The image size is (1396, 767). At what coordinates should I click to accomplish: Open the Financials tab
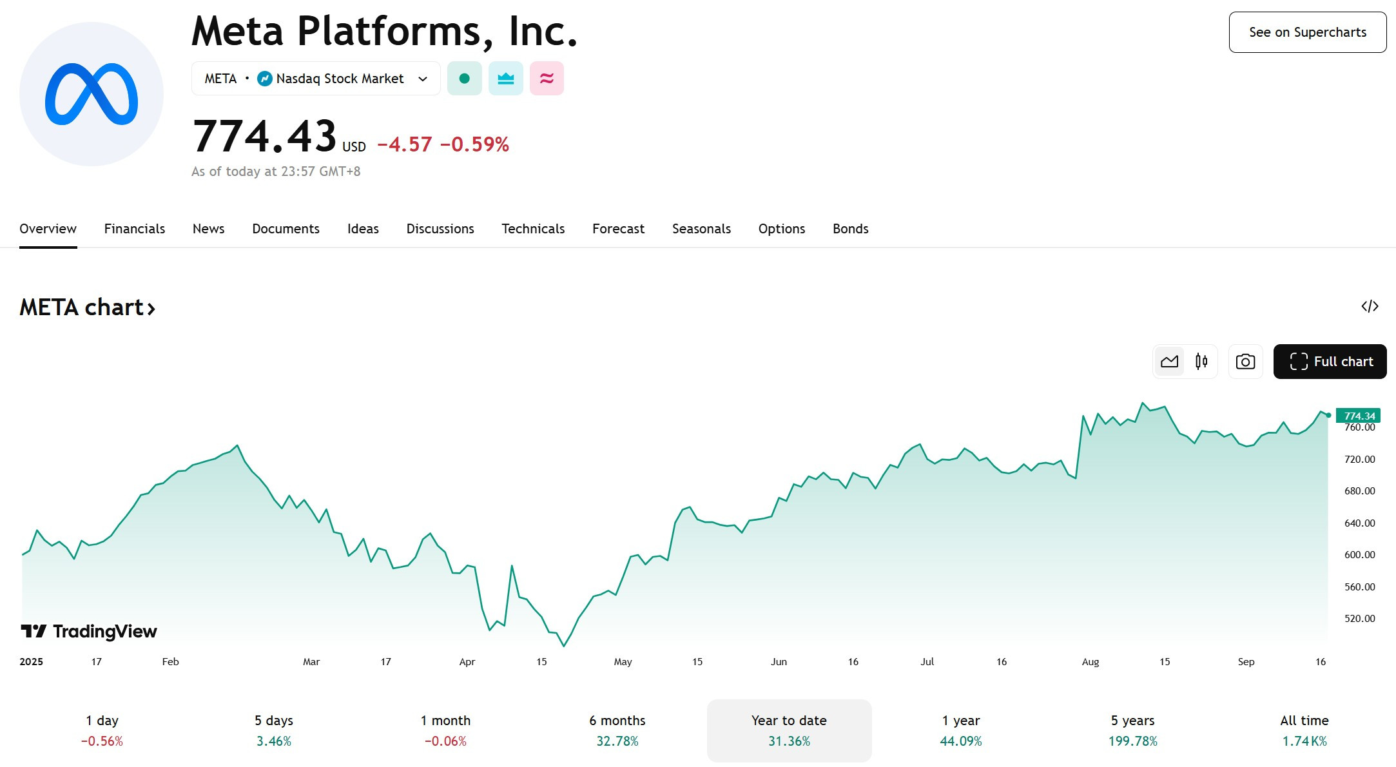[135, 229]
